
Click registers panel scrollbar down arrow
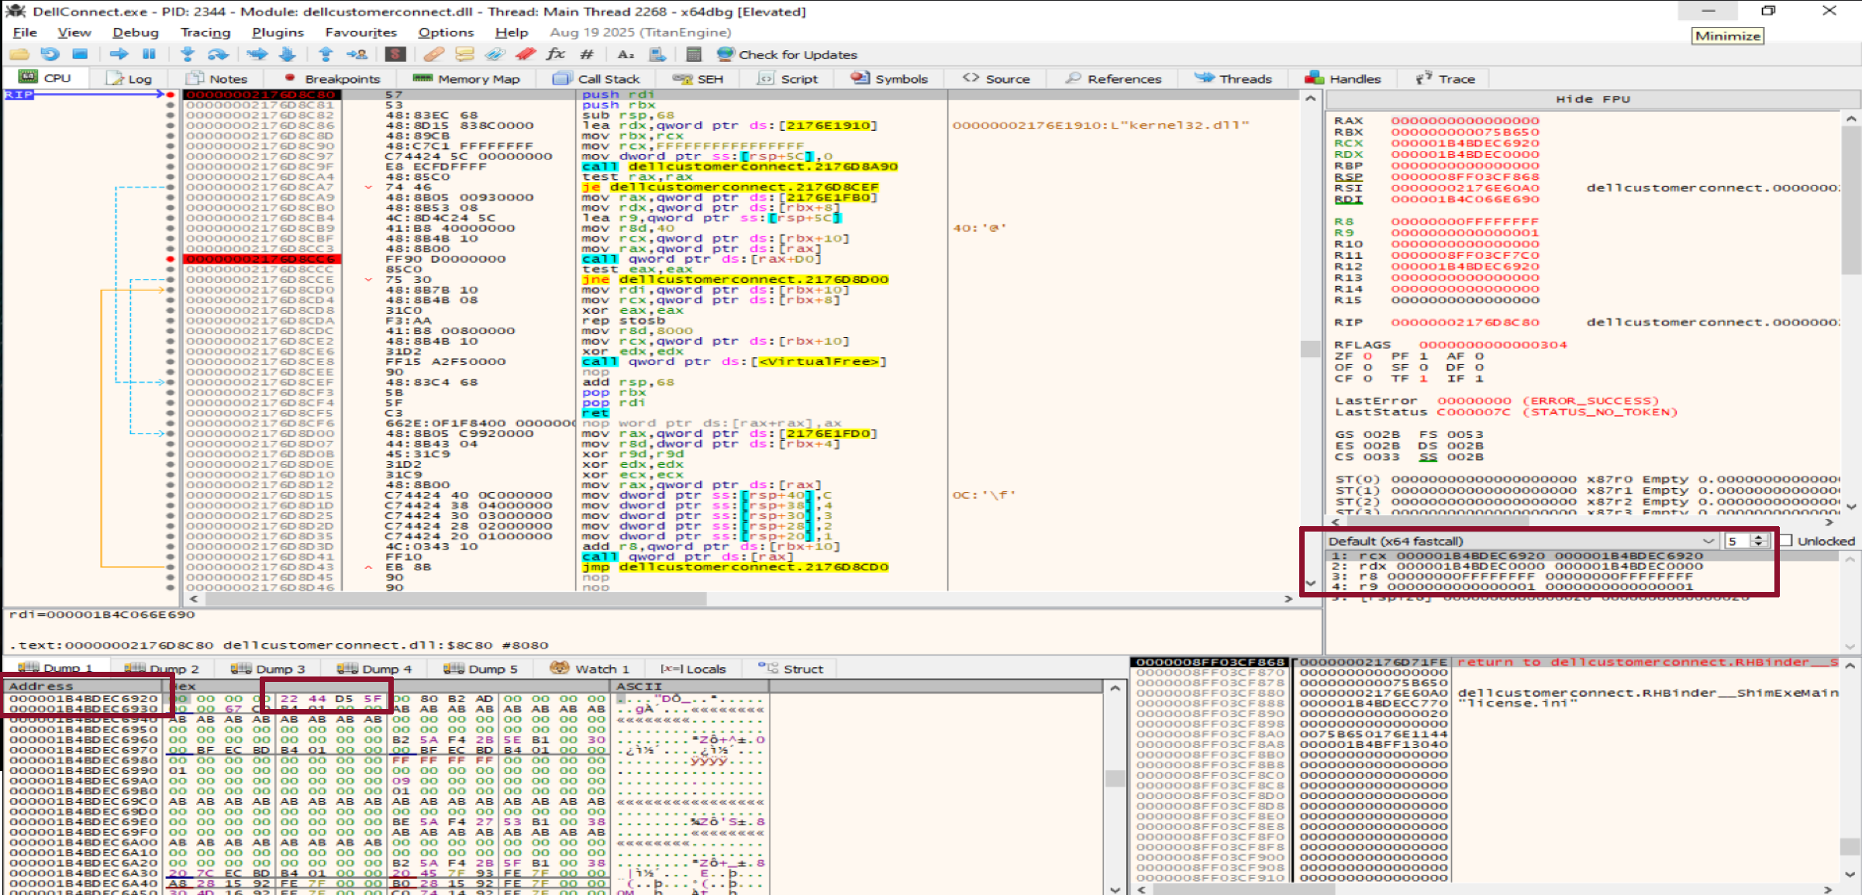point(1851,507)
